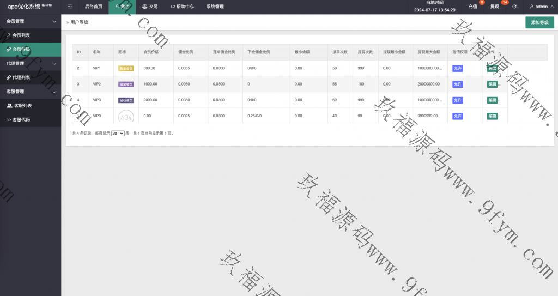The image size is (558, 296).
Task: Open the per-page records dropdown showing 20
Action: [118, 133]
